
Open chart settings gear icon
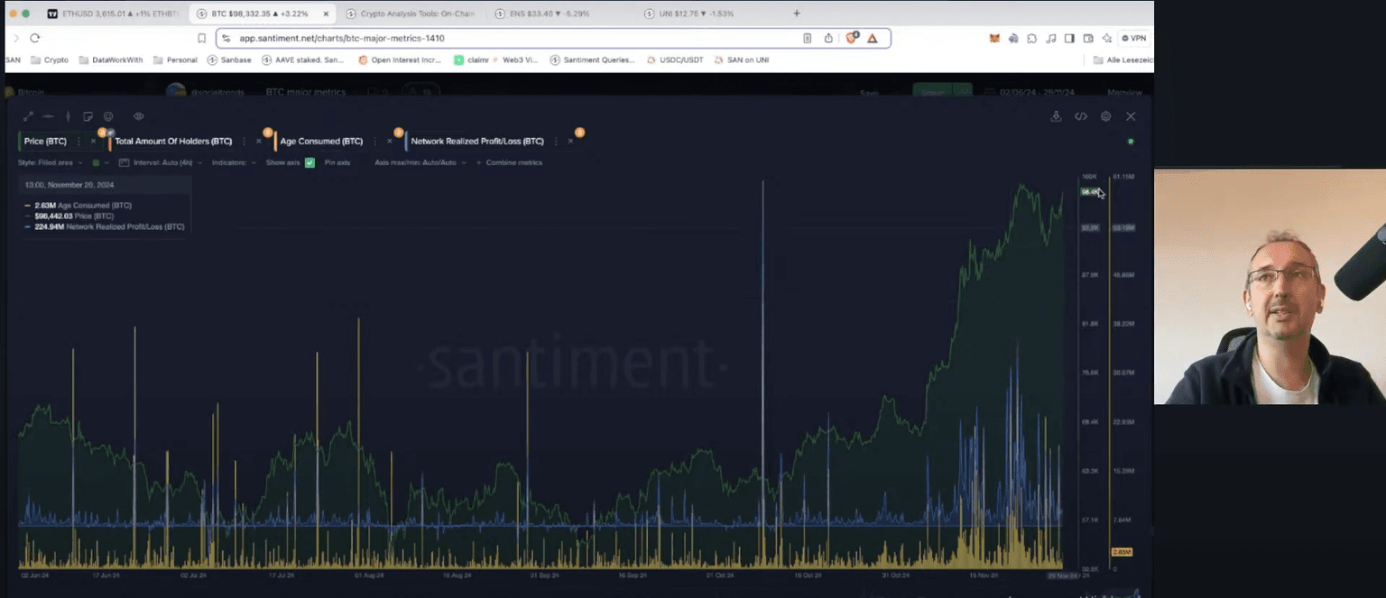[1105, 116]
